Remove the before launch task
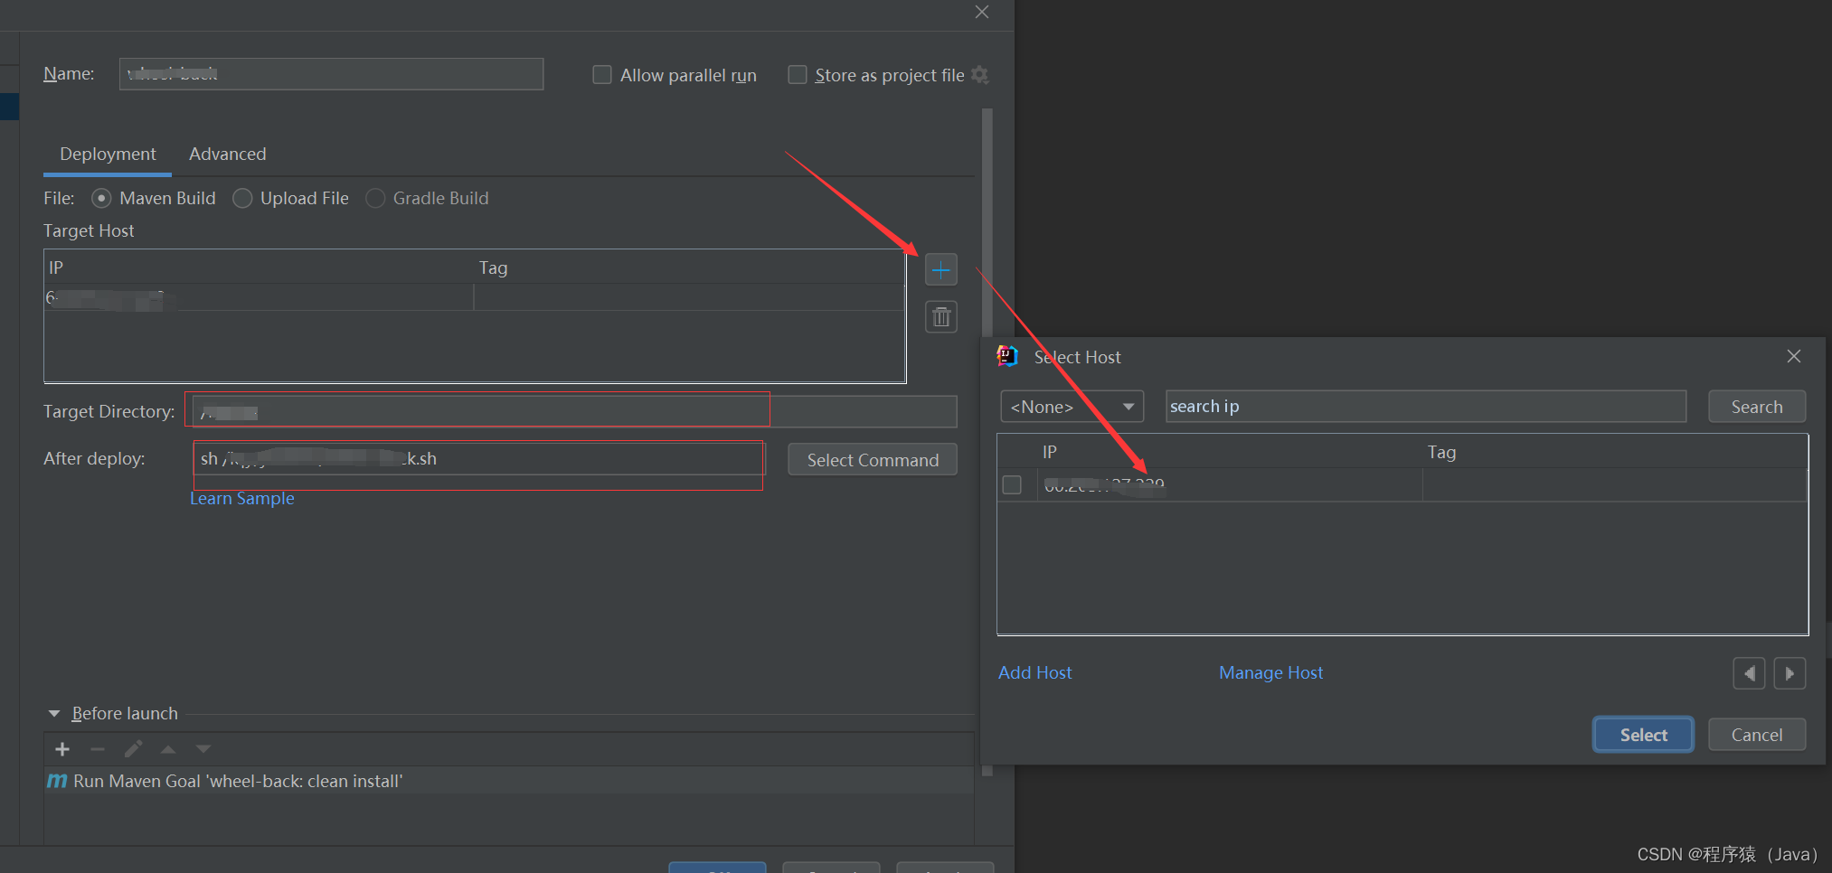The height and width of the screenshot is (873, 1832). pos(98,749)
